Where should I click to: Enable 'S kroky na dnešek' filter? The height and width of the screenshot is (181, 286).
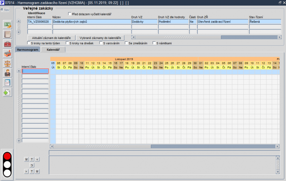click(x=67, y=43)
